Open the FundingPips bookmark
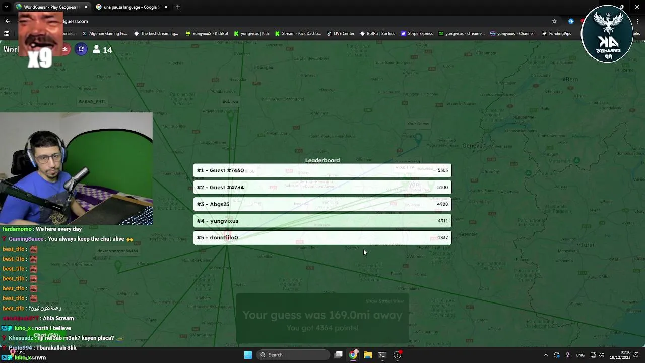 tap(557, 34)
